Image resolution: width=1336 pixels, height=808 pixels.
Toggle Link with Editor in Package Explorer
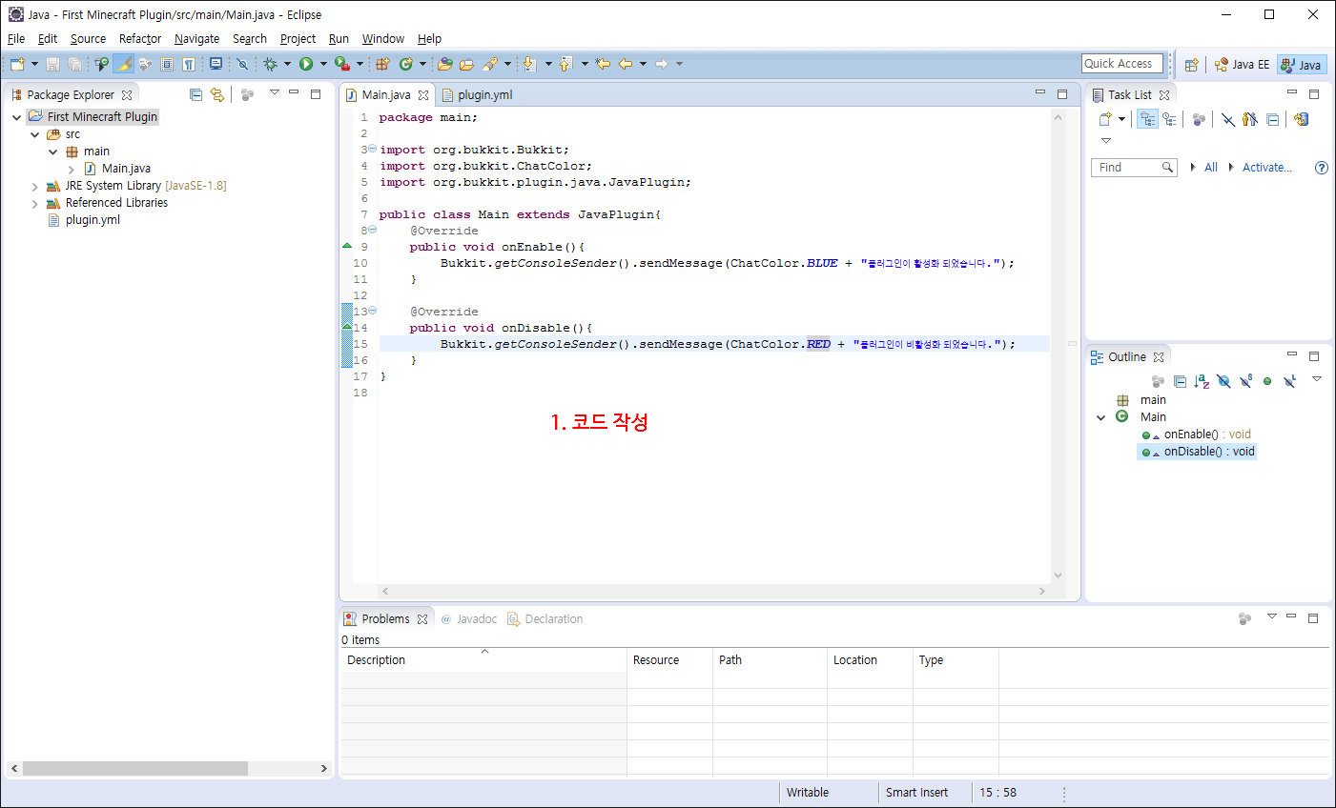(217, 94)
